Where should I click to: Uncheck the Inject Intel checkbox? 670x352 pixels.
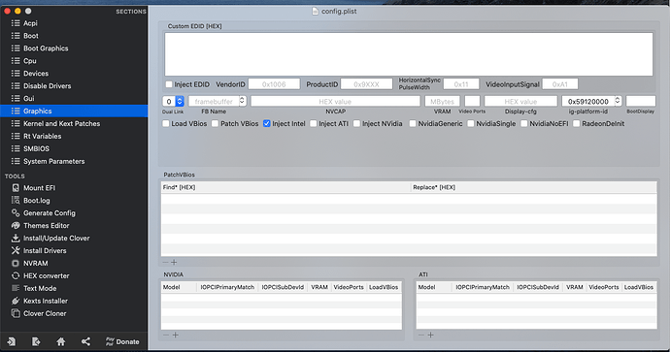click(x=267, y=124)
